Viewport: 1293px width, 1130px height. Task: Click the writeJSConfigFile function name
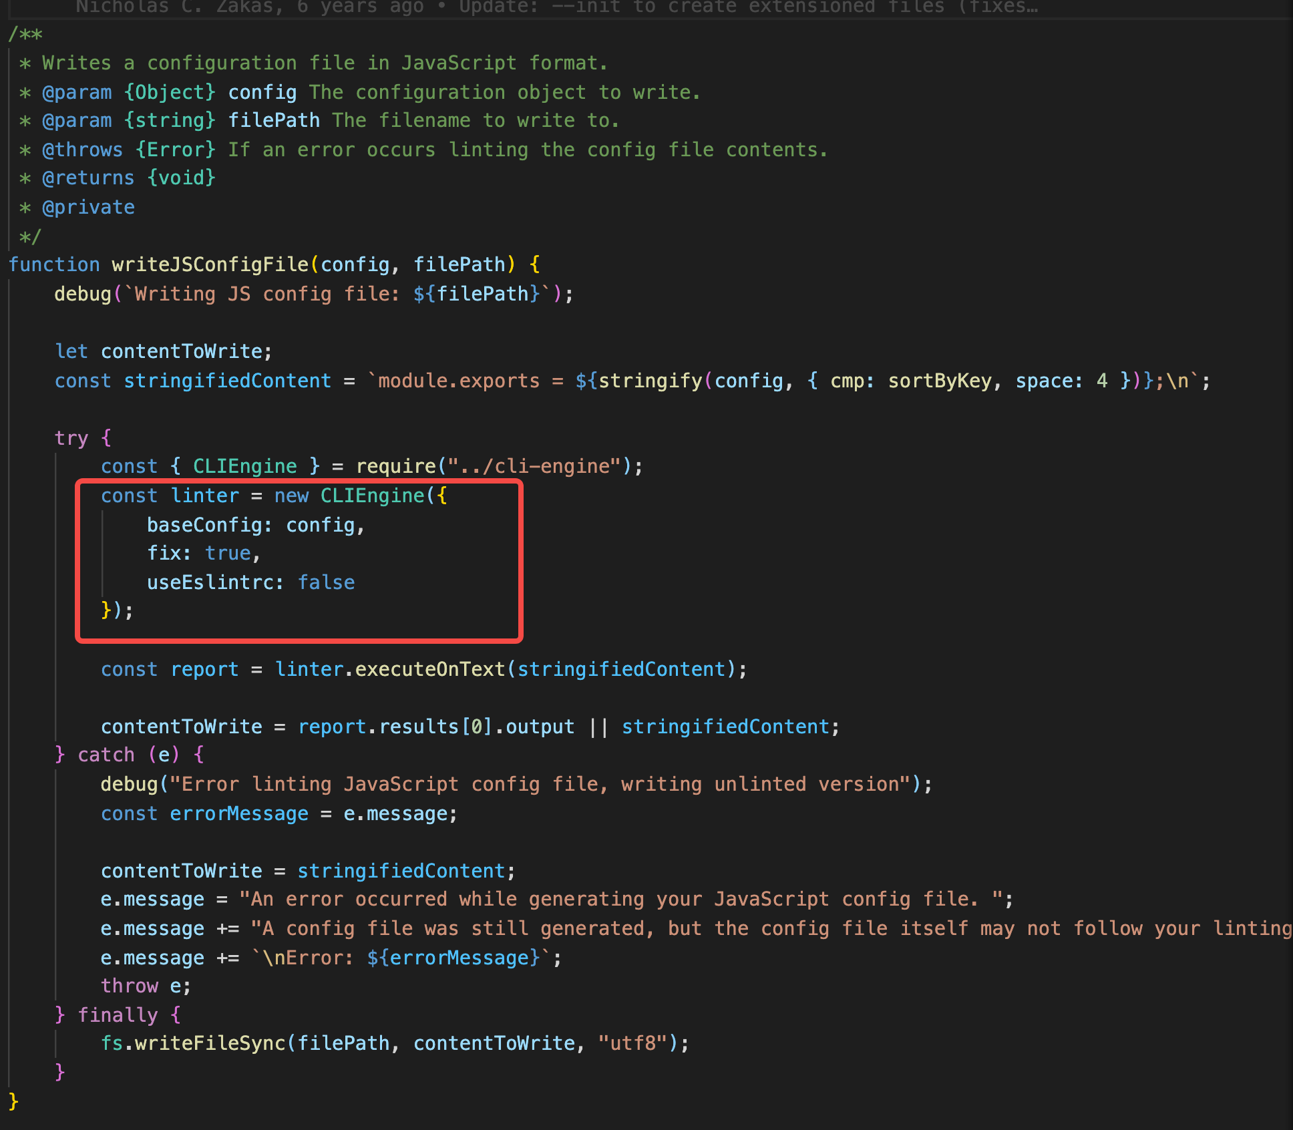(x=210, y=264)
